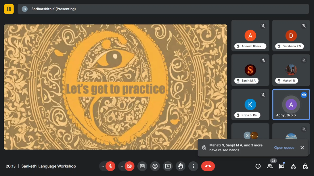Open the in-call chat panel
Viewport: 314px width, 176px height.
[x=282, y=166]
